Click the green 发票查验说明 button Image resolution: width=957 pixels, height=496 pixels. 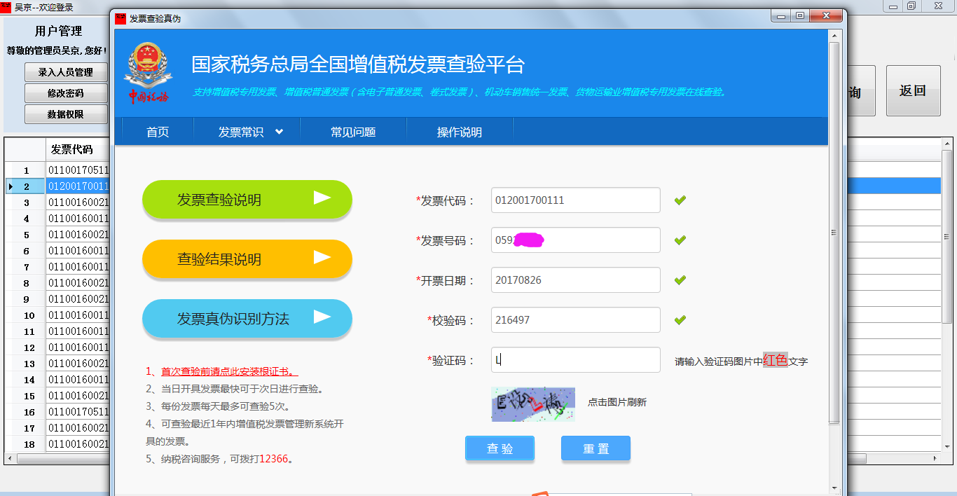(x=247, y=200)
